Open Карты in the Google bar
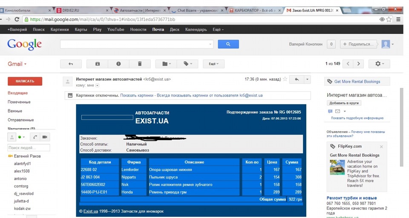Screen dimensions: 409x218 click(x=81, y=29)
